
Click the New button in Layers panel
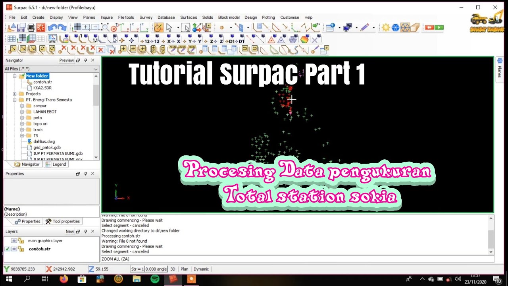click(70, 231)
